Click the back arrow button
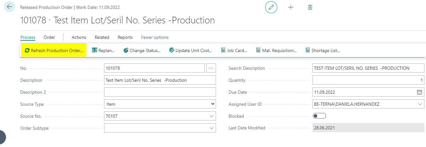The image size is (426, 147). coord(9,7)
